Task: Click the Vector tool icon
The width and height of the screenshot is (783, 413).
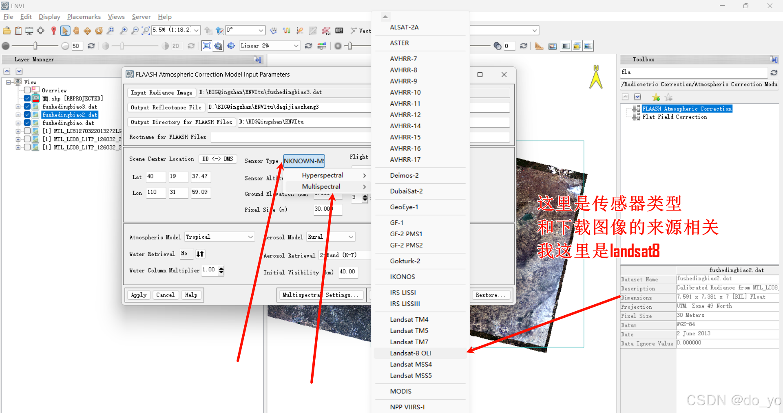Action: pyautogui.click(x=354, y=31)
